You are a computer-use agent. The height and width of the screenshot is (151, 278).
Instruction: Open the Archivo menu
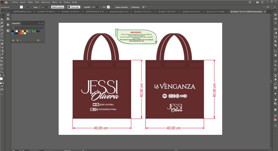click(15, 2)
